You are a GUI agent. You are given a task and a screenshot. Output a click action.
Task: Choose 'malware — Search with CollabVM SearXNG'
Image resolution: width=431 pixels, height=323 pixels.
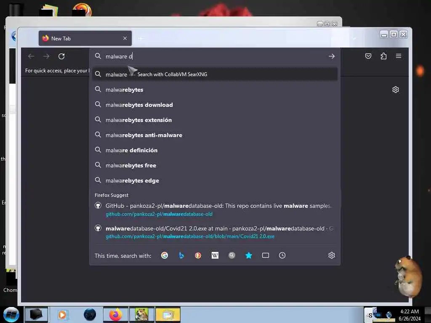point(215,74)
